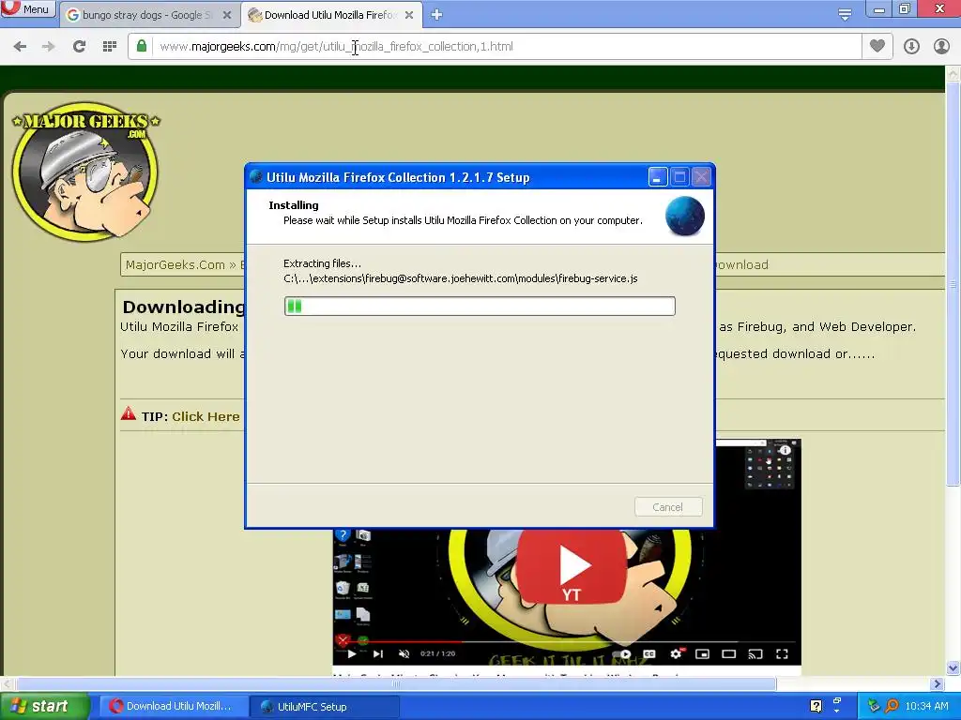
Task: Toggle closed captions CC on video
Action: (649, 653)
